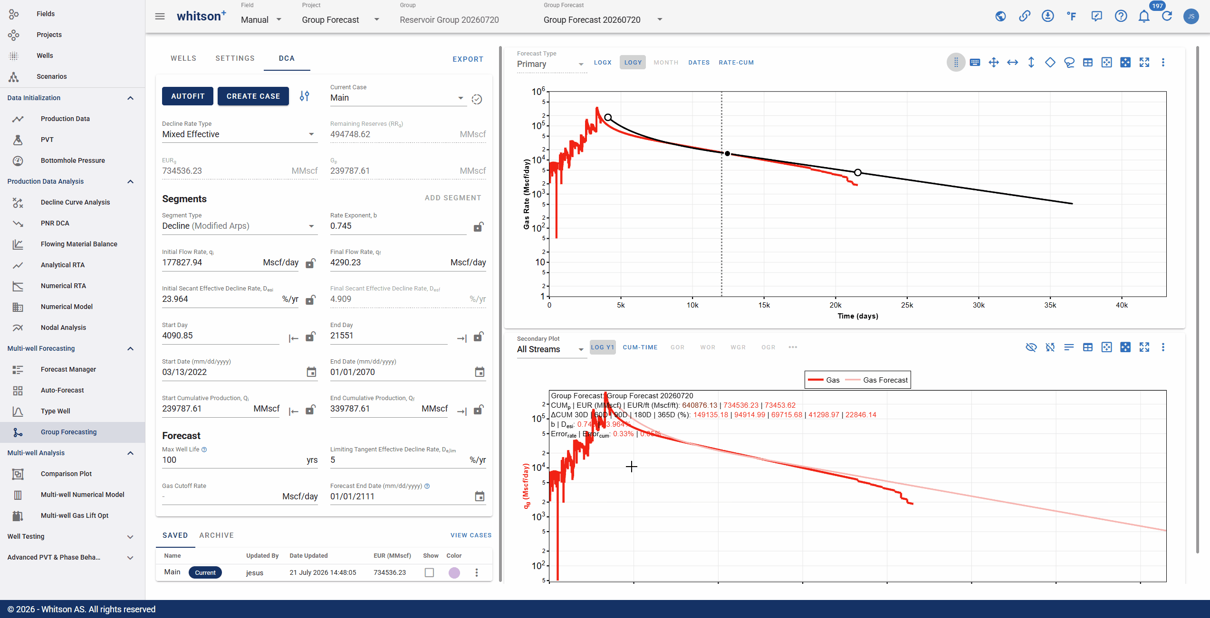Toggle the hidden-eye visibility icon on the secondary plot
Viewport: 1210px width, 618px height.
click(1031, 347)
